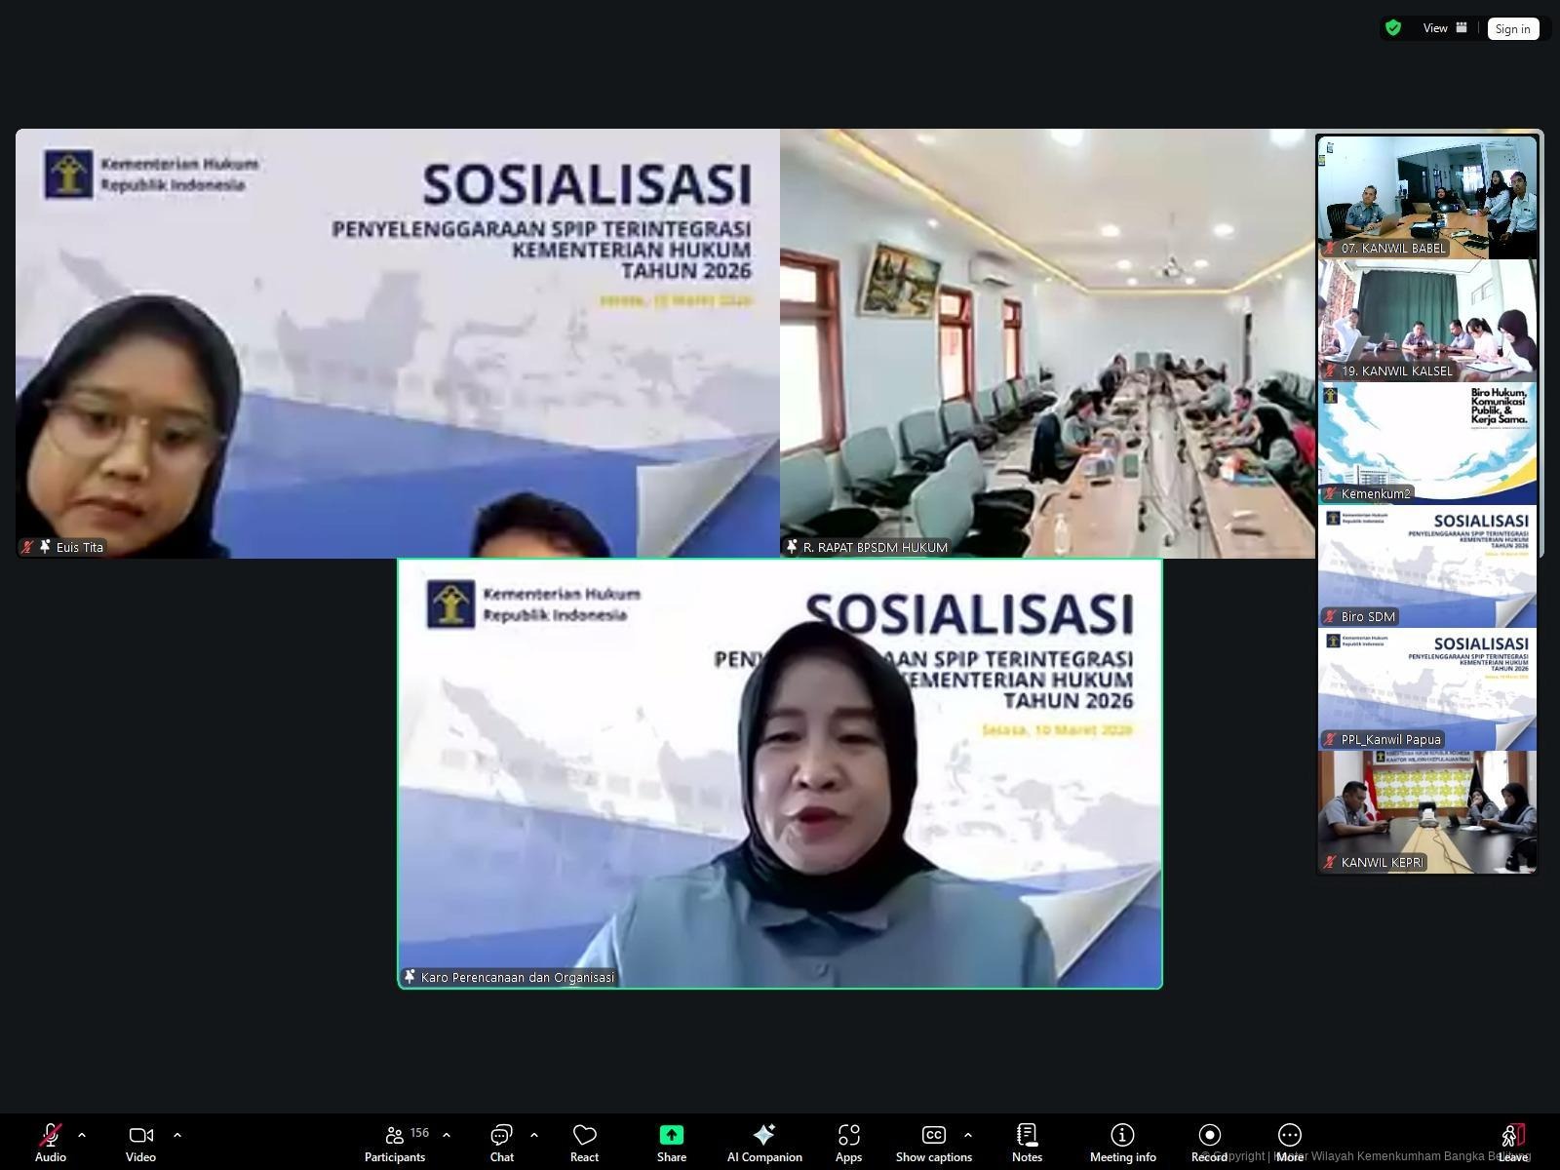Click muted mic icon on Euis Tita's tile
1560x1170 pixels.
coord(27,547)
